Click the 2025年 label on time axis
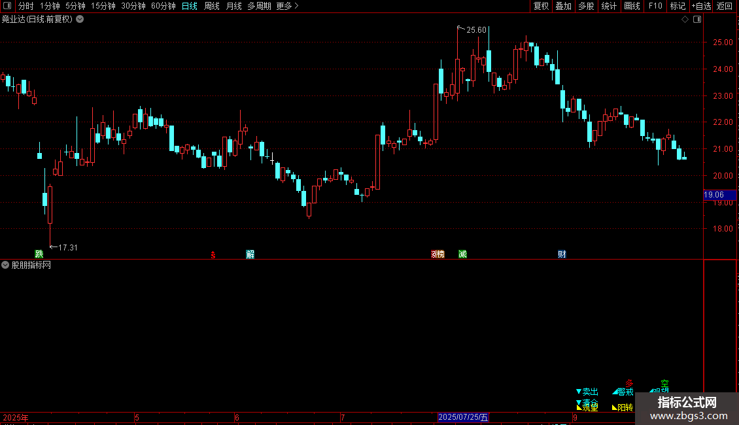The width and height of the screenshot is (739, 425). pos(16,418)
